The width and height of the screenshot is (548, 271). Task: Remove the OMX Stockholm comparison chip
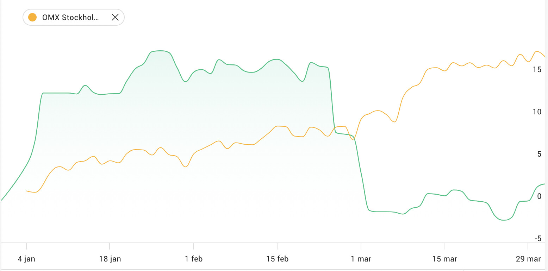pos(115,18)
